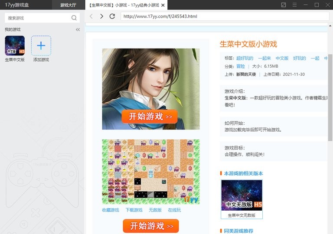Click the 中文版 tag link

pos(282,58)
